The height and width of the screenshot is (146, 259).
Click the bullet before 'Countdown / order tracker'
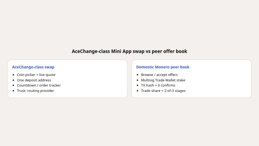click(13, 85)
